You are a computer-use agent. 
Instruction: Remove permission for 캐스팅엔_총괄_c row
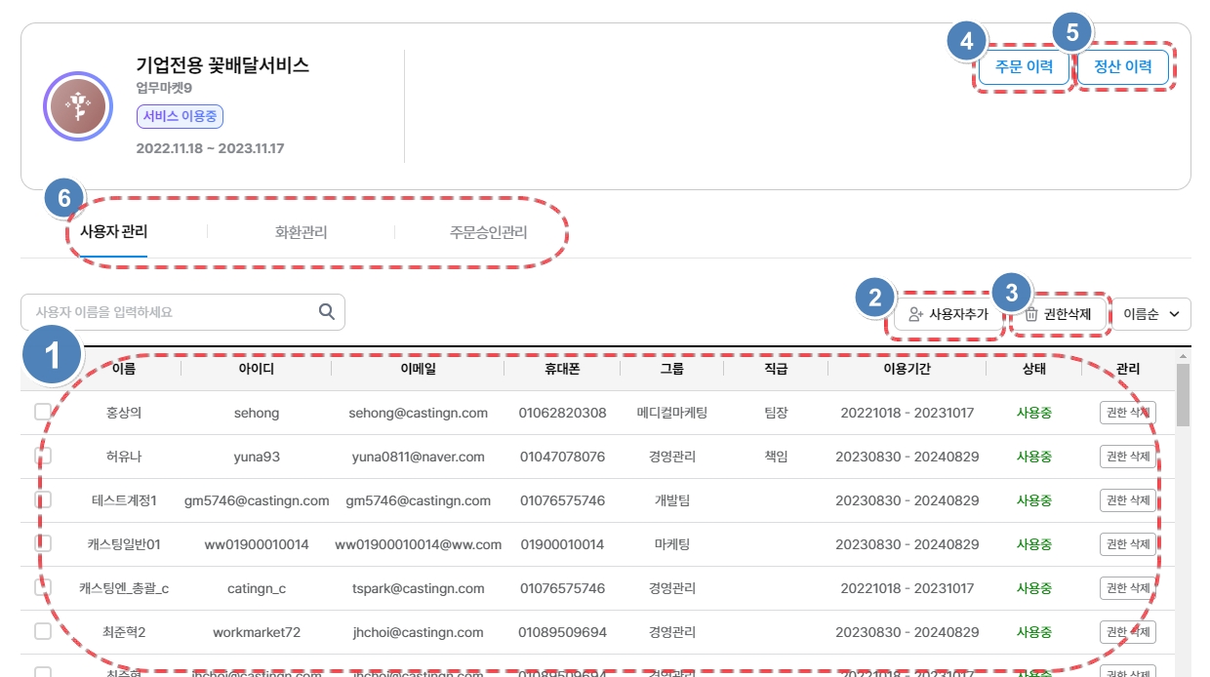click(x=1127, y=588)
